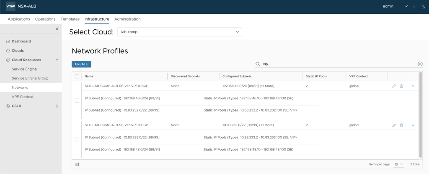
Task: Click the Dashboard gauge icon
Action: tap(8, 42)
